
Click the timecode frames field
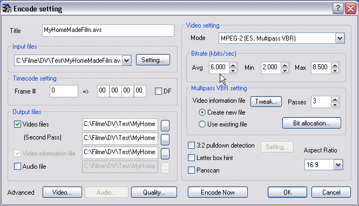(x=140, y=91)
